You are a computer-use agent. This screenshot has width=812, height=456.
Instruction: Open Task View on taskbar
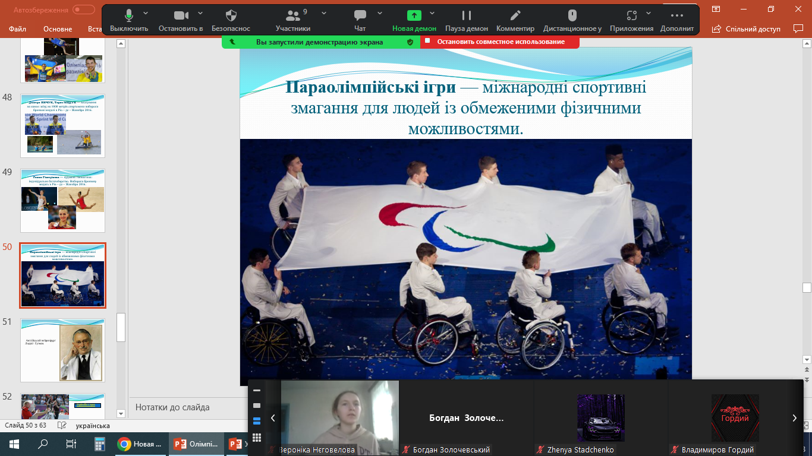(x=71, y=444)
